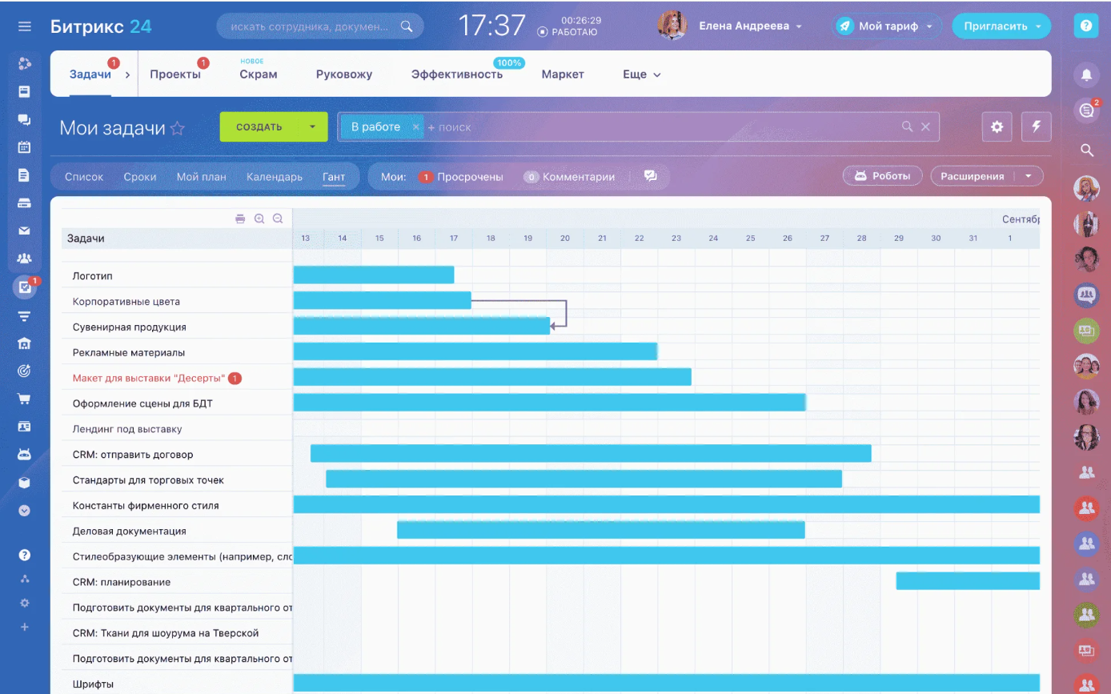Image resolution: width=1111 pixels, height=694 pixels.
Task: Toggle the favorite star next to Мои задачи
Action: tap(178, 128)
